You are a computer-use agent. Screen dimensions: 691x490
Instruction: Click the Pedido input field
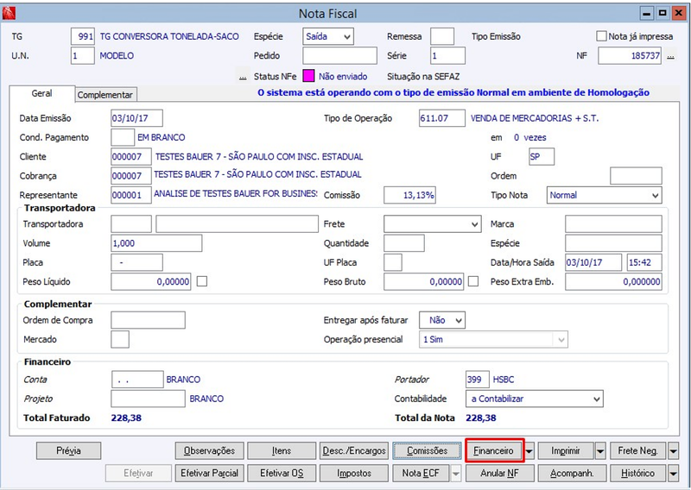pos(339,56)
